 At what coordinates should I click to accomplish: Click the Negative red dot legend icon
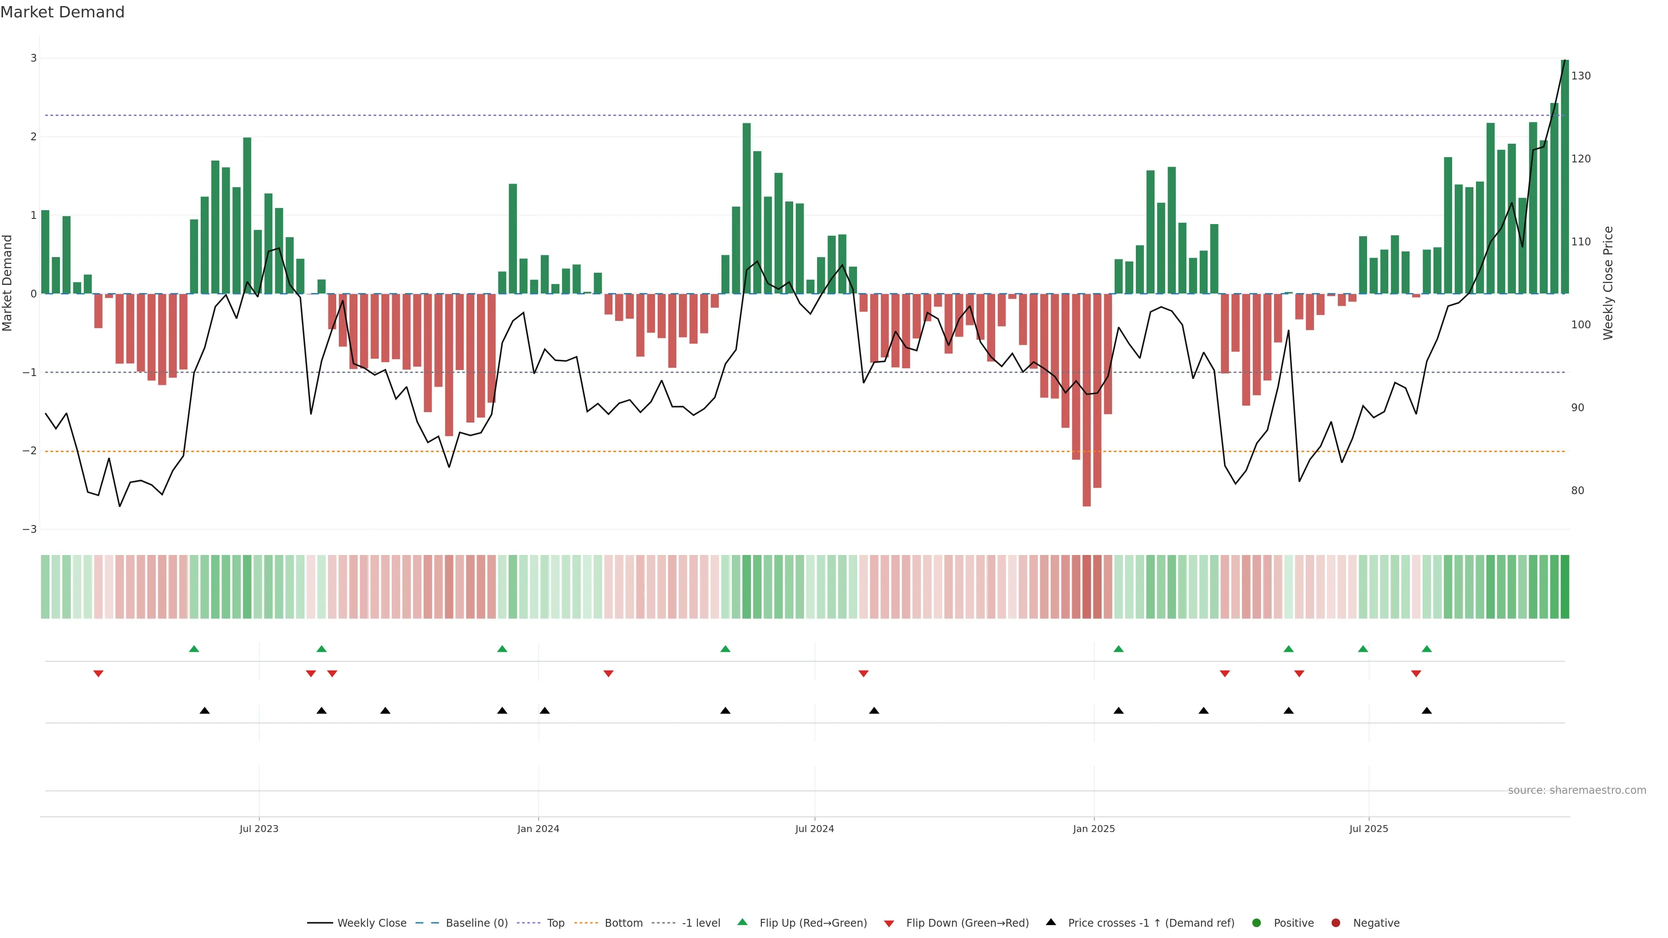(1336, 922)
